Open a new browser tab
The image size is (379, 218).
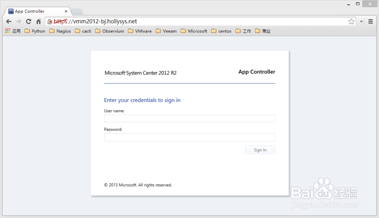[x=77, y=11]
